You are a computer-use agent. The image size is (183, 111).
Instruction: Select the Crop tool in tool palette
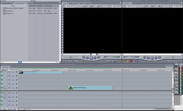[x=176, y=90]
